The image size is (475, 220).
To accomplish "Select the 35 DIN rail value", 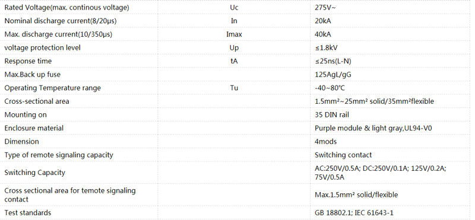I will [332, 114].
